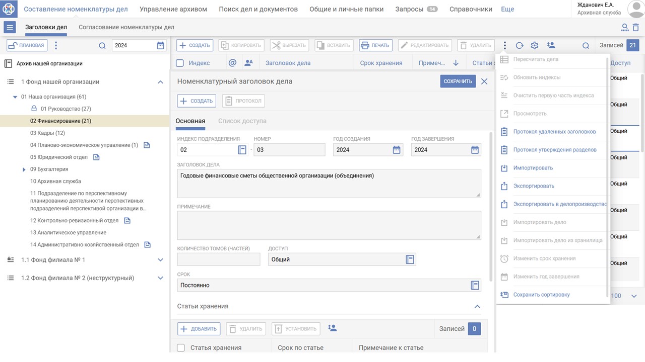
Task: Expand the 09 Бухгалтерия tree node
Action: pyautogui.click(x=24, y=169)
